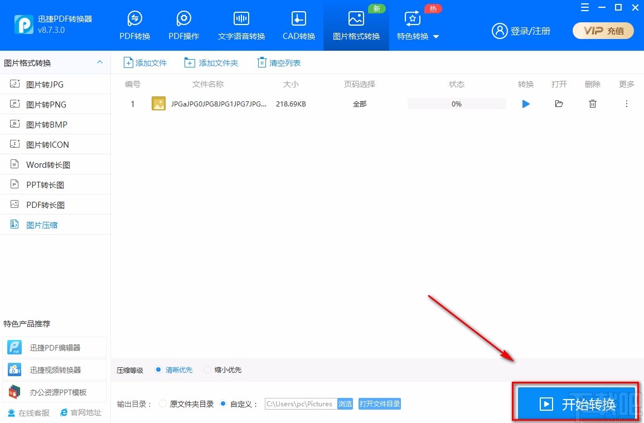Select the PDF转换 tool
The width and height of the screenshot is (644, 423).
pyautogui.click(x=134, y=25)
